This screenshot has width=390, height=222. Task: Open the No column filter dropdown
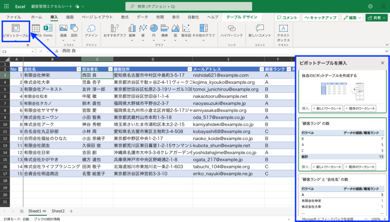click(21, 69)
